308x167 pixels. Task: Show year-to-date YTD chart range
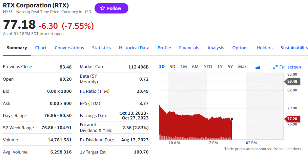coord(208,66)
